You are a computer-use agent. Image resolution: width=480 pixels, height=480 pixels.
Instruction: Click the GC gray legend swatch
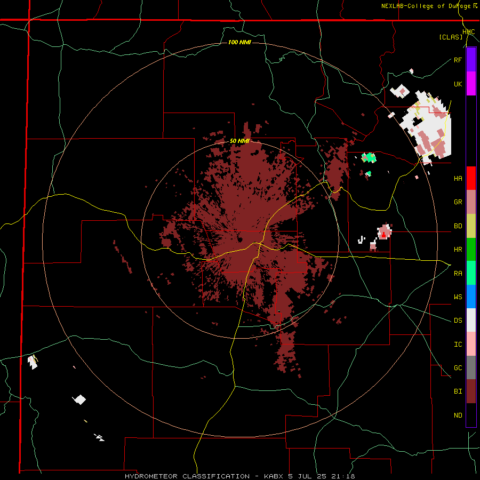pos(471,367)
